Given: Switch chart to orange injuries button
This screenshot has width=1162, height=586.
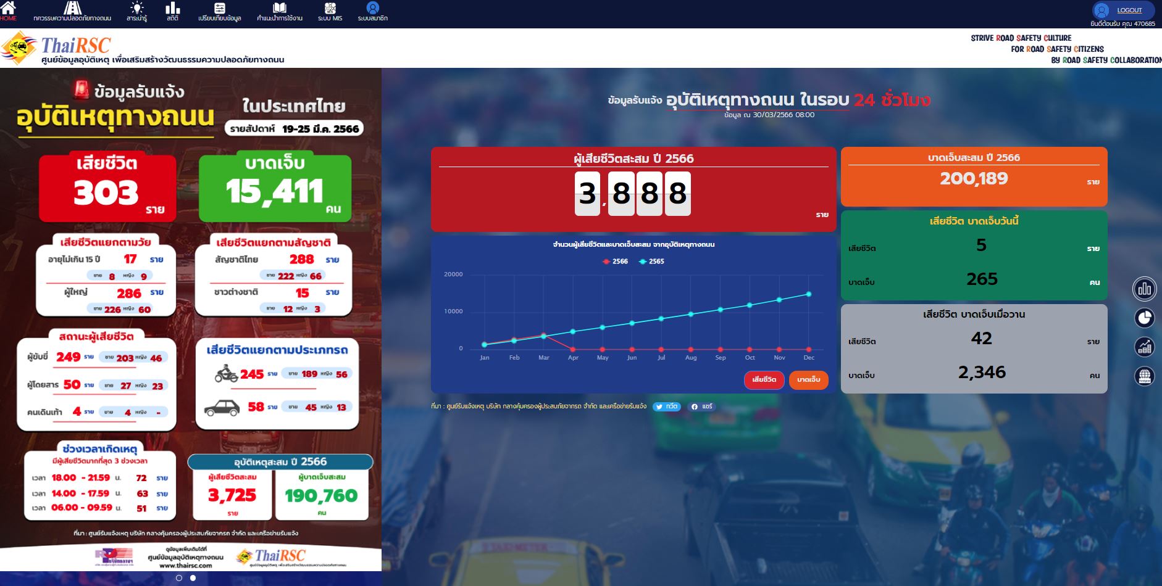Looking at the screenshot, I should click(808, 380).
